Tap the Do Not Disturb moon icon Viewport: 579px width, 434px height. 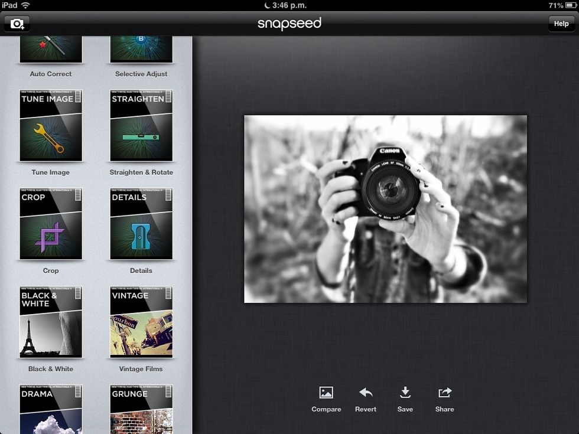click(x=267, y=5)
